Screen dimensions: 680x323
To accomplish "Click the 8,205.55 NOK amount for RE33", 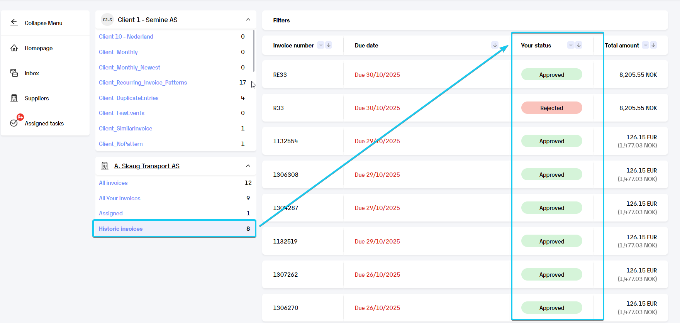I will tap(638, 75).
